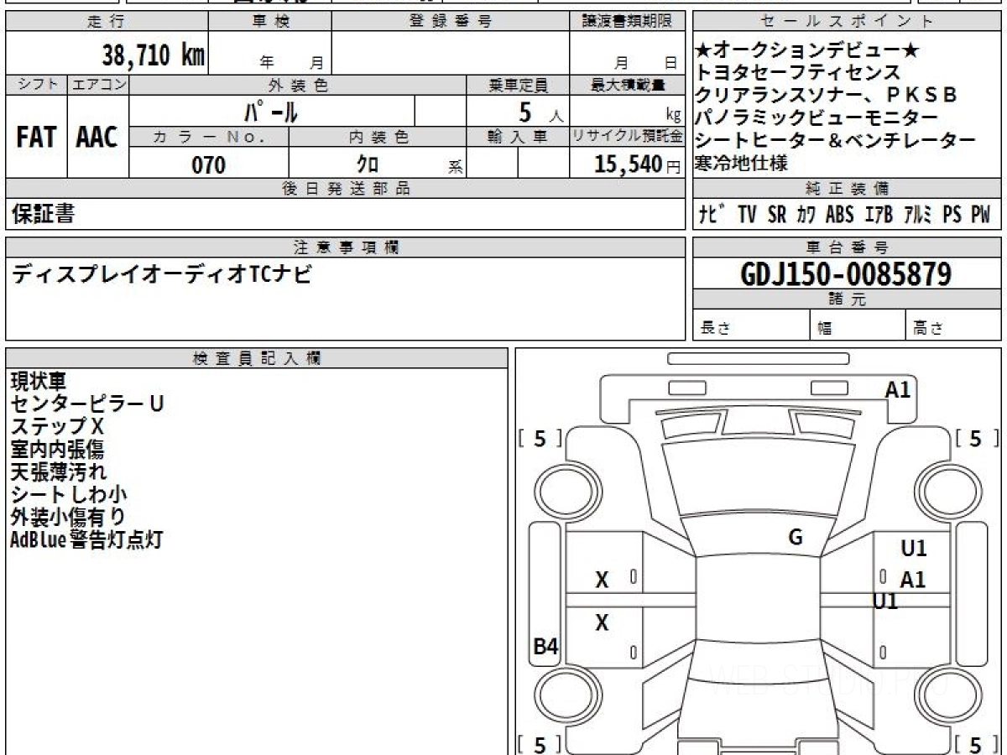This screenshot has height=755, width=1007.
Task: Select the 走行 header cell
Action: tap(107, 22)
